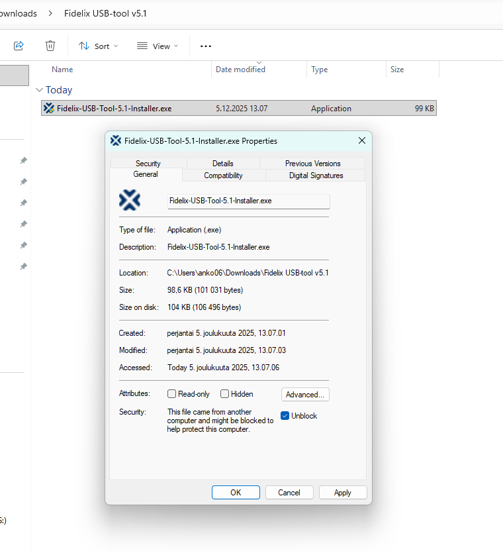This screenshot has height=553, width=503.
Task: Click the Size column header
Action: 397,70
